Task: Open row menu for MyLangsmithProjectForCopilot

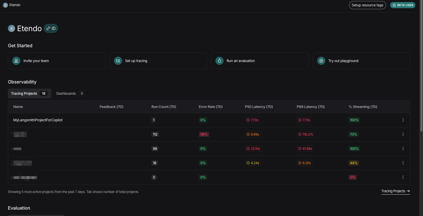Action: [403, 120]
